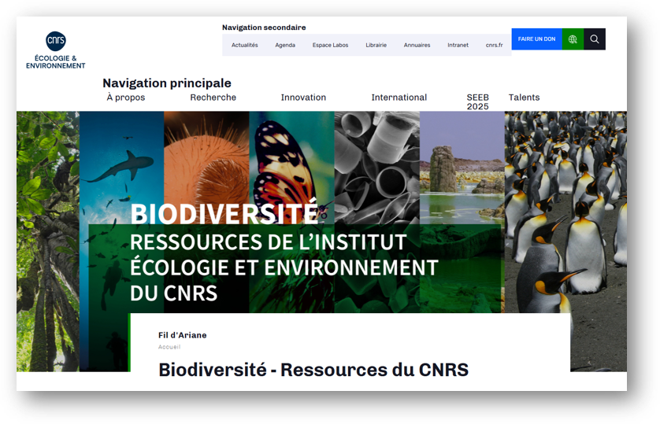Viewport: 660px width, 424px height.
Task: Click the Navigation principale heading
Action: [x=167, y=83]
